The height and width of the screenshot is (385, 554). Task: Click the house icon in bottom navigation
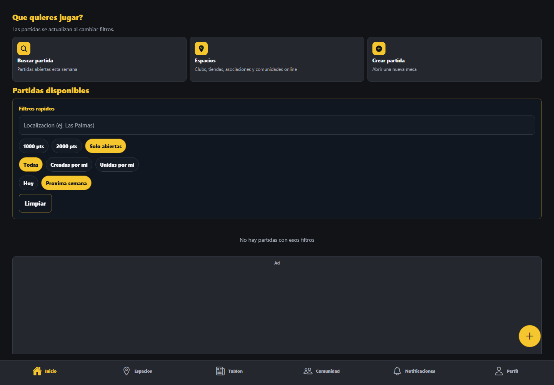pyautogui.click(x=37, y=371)
